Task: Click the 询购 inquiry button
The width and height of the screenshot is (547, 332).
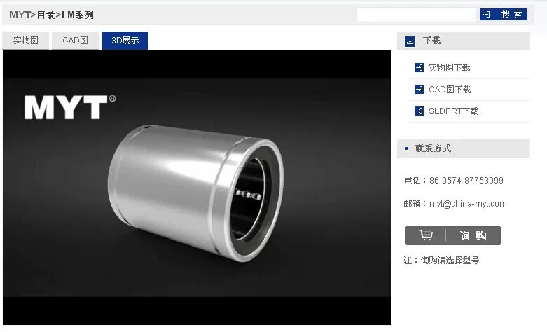Action: pyautogui.click(x=452, y=236)
